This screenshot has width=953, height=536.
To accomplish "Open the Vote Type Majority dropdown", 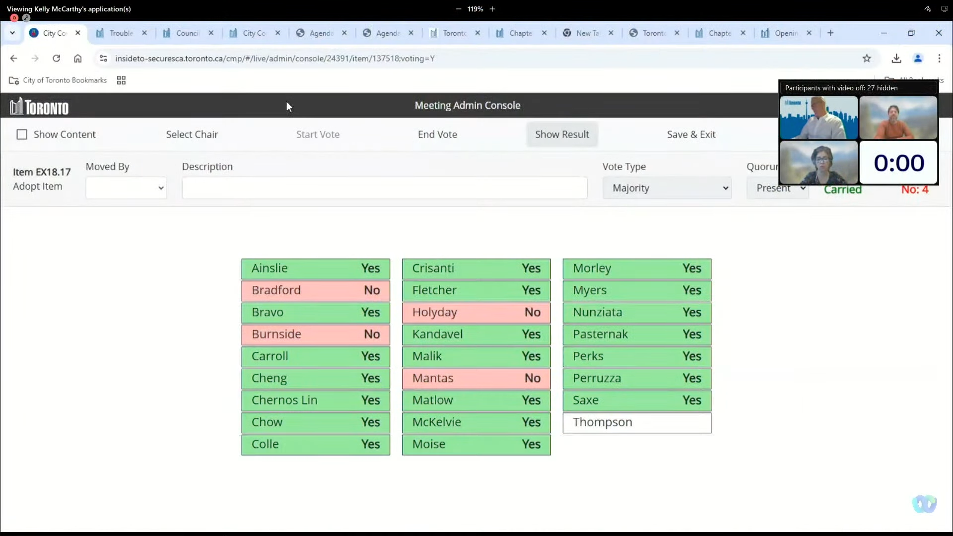I will [x=667, y=188].
